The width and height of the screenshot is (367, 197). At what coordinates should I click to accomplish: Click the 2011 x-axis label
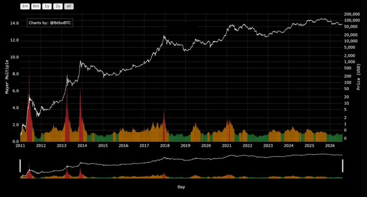[21, 146]
